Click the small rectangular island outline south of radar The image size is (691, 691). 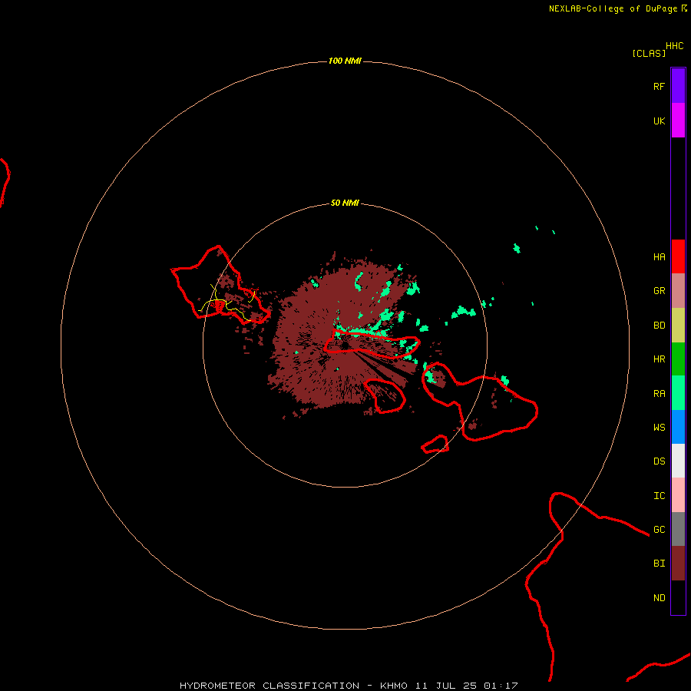coord(385,395)
